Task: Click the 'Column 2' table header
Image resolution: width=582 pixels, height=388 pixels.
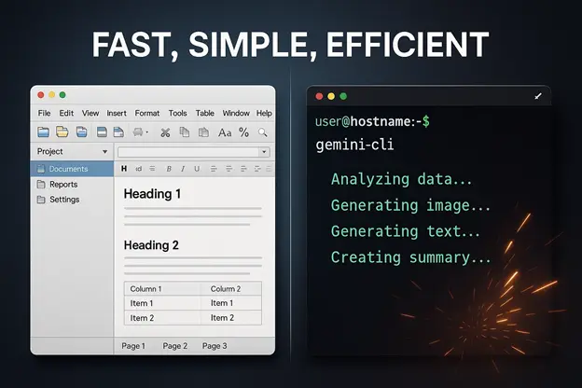Action: coord(226,288)
